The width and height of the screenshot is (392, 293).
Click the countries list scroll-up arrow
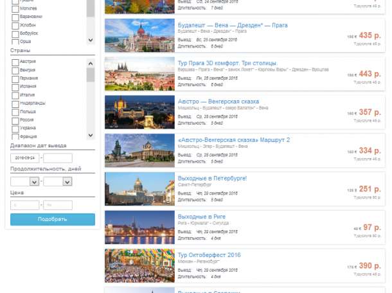tap(91, 64)
